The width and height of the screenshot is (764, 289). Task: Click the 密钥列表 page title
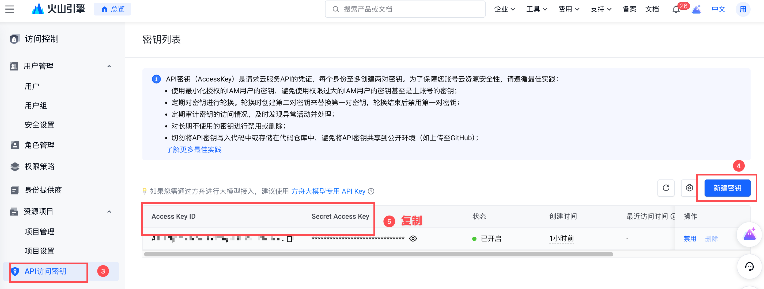tap(161, 39)
